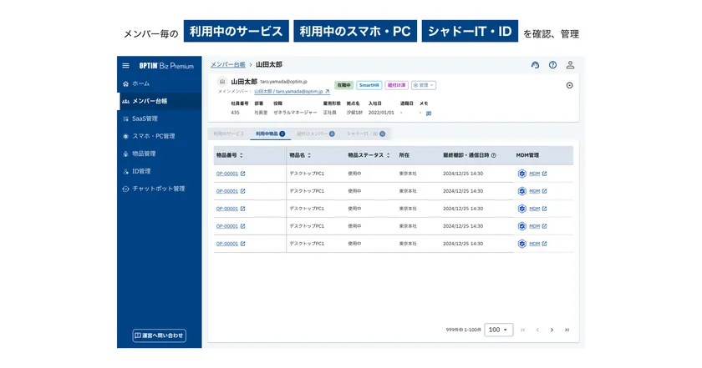702x368 pixels.
Task: Open the hamburger menu beside OPTiM logo
Action: tap(126, 66)
